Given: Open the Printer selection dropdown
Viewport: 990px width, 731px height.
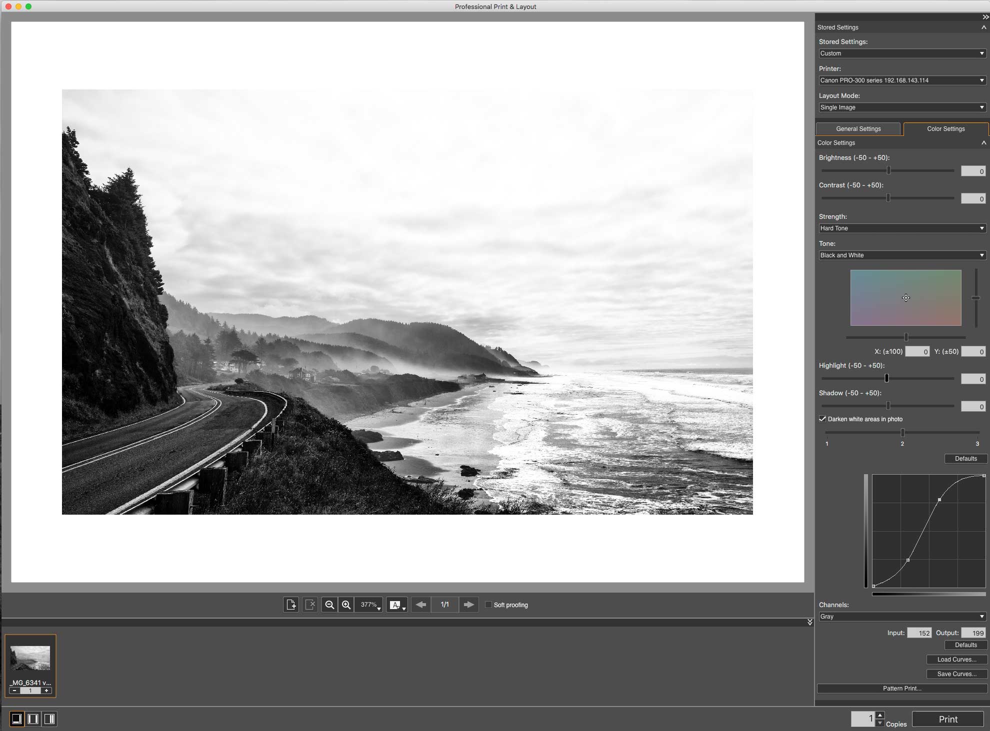Looking at the screenshot, I should point(902,80).
